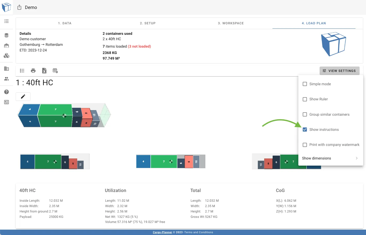Export load plan to Excel file icon
The height and width of the screenshot is (235, 366).
pyautogui.click(x=44, y=71)
